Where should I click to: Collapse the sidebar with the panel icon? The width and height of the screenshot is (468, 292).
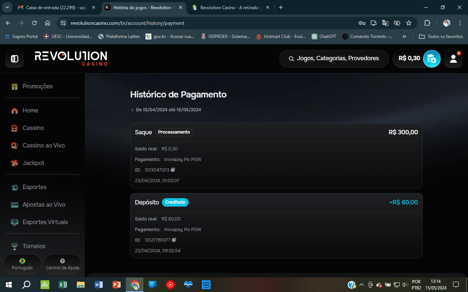tap(14, 58)
